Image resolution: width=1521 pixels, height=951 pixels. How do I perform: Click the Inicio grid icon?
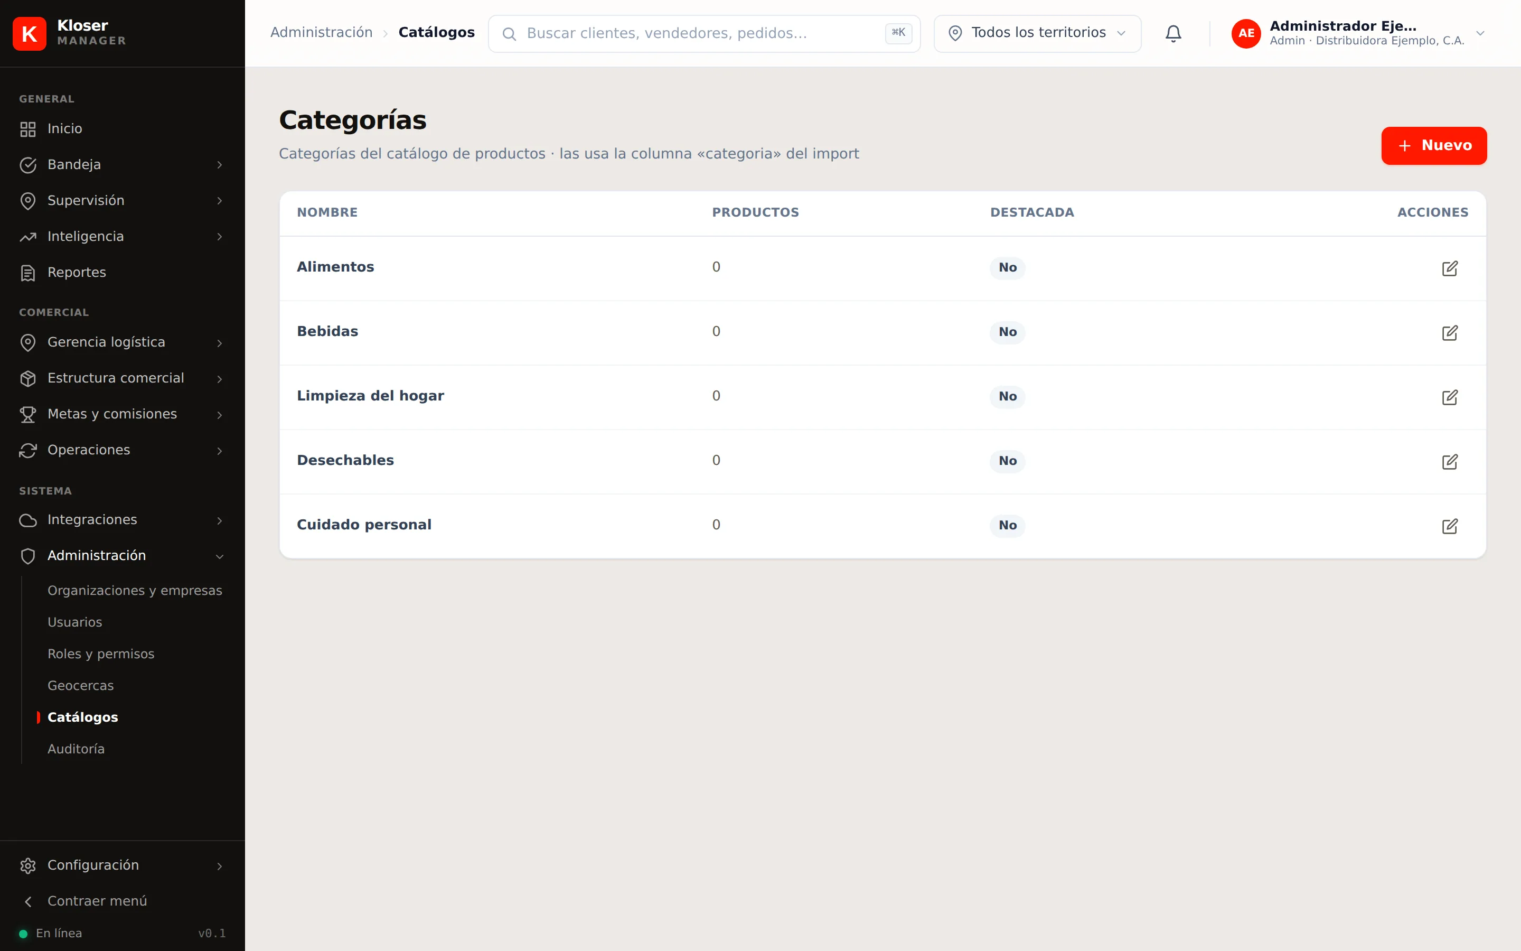click(27, 129)
